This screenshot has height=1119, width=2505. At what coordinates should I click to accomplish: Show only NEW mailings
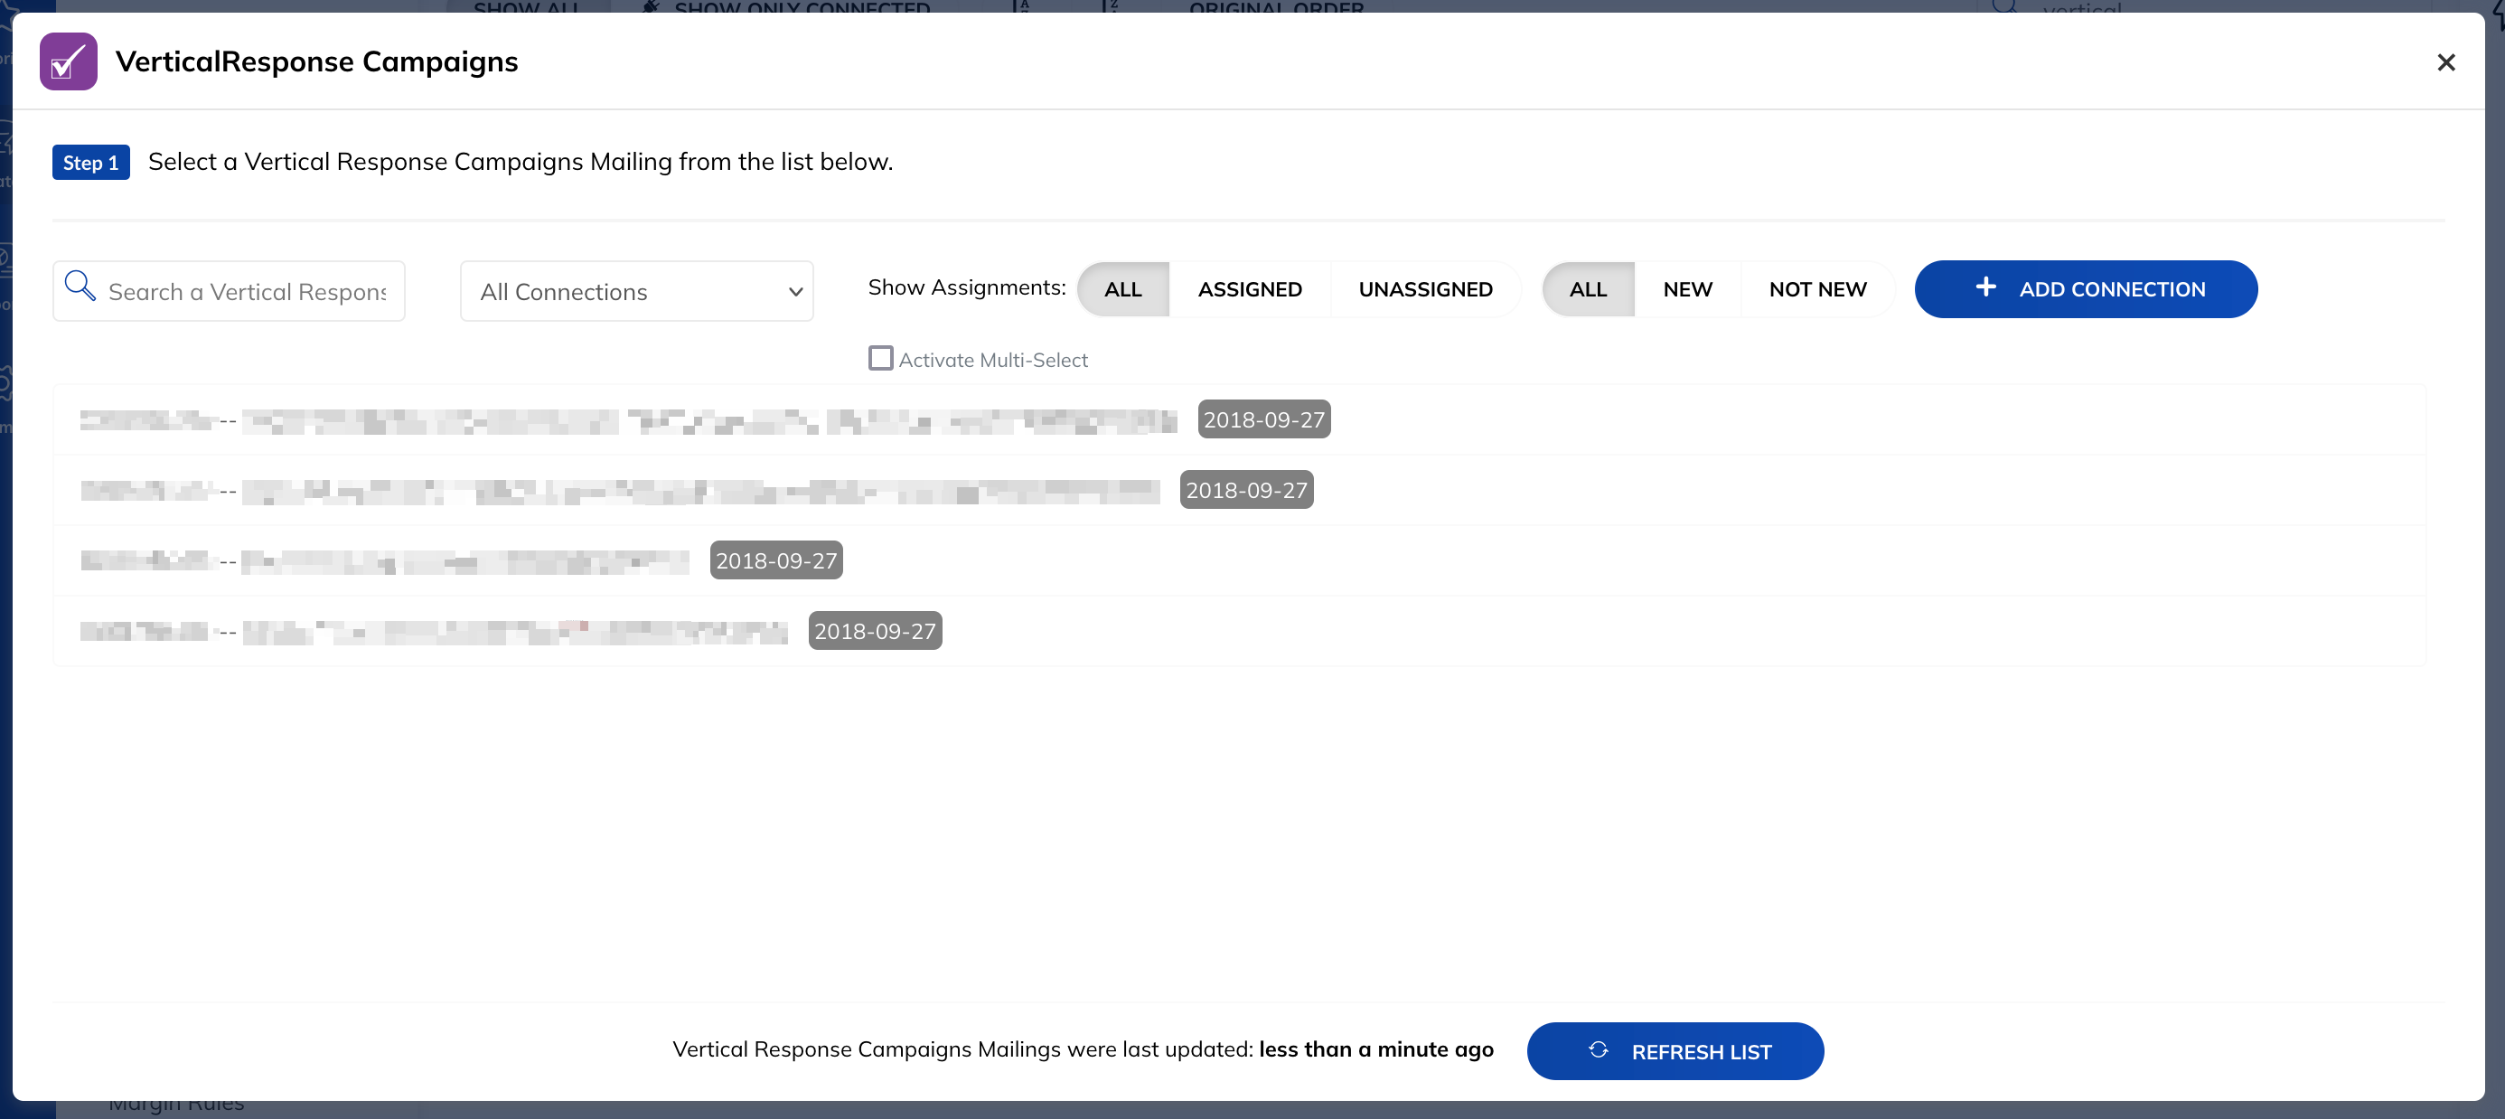(1687, 289)
